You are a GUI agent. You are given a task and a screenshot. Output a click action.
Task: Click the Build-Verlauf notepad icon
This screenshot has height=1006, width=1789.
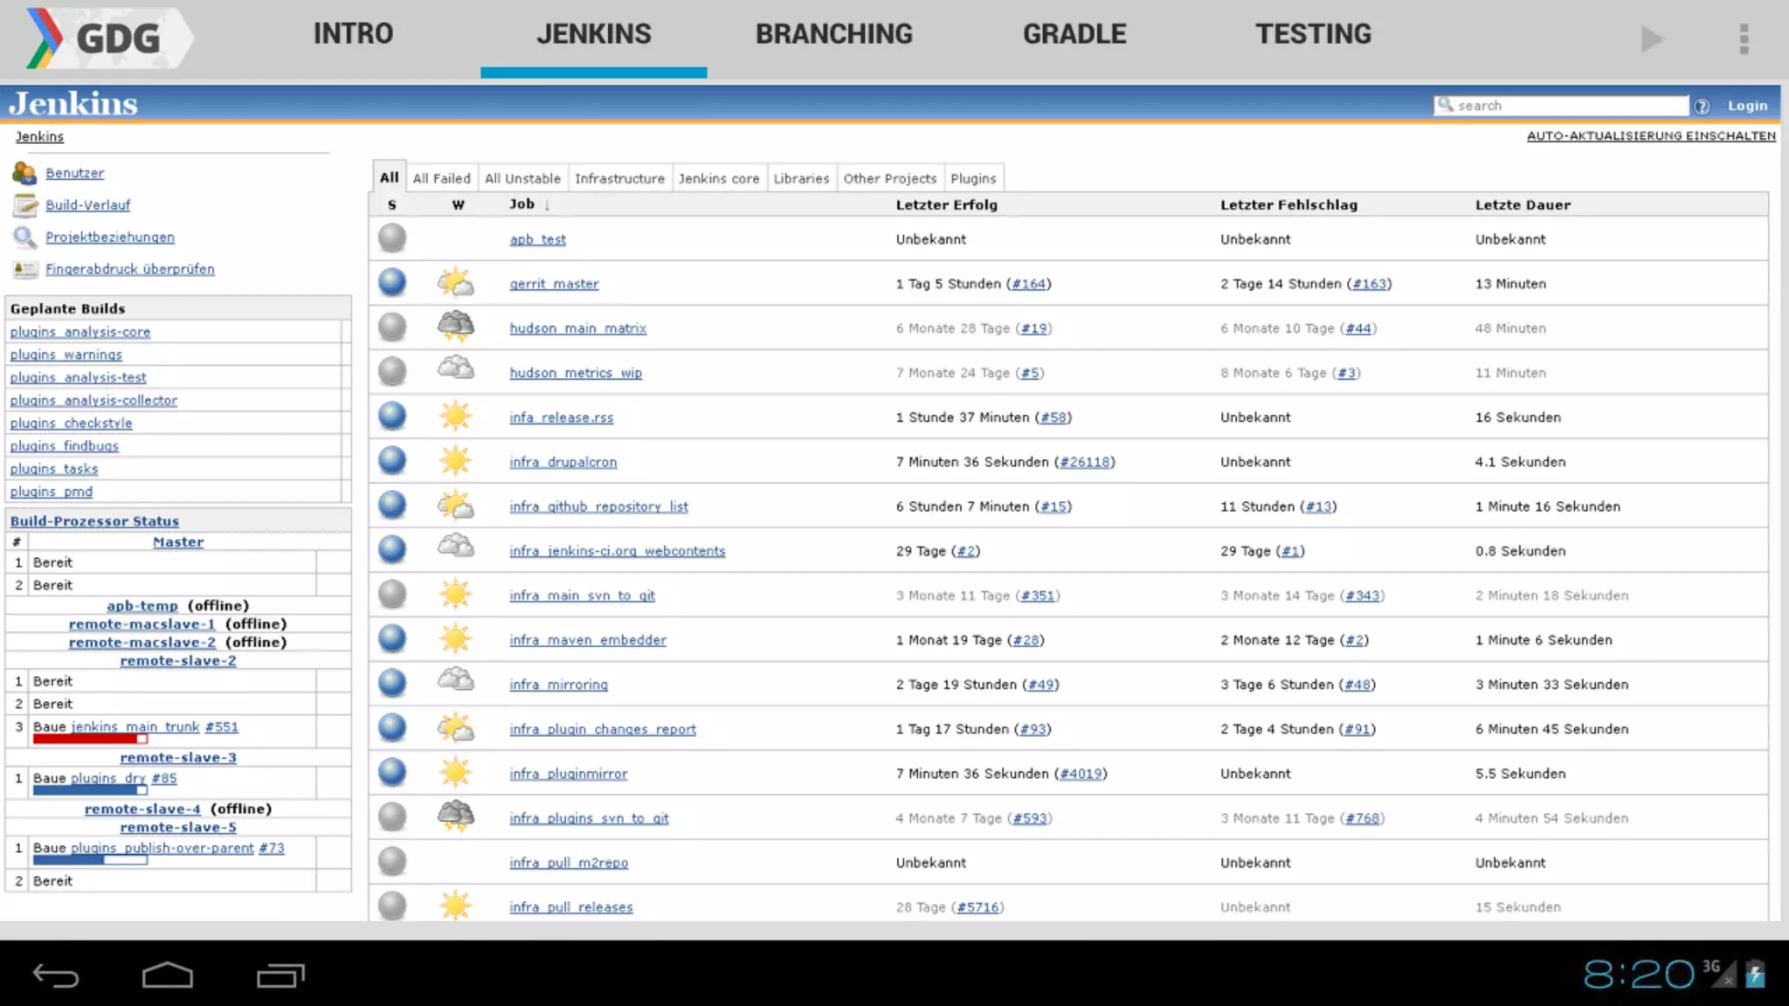pos(24,205)
